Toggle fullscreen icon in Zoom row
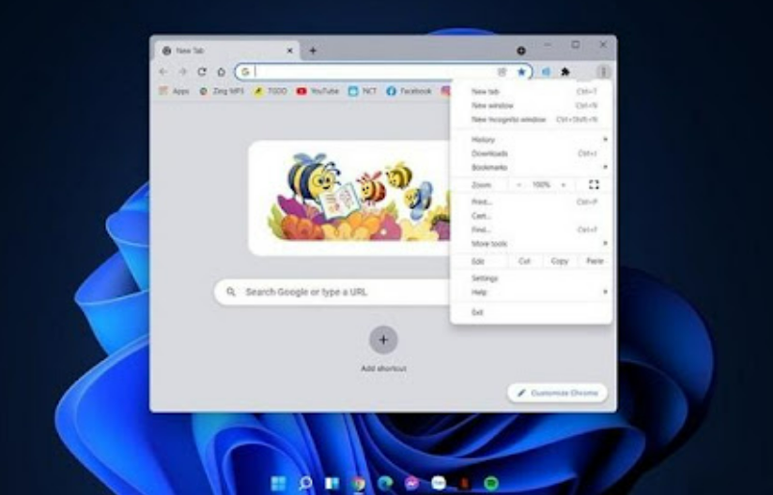The width and height of the screenshot is (773, 495). [x=594, y=185]
